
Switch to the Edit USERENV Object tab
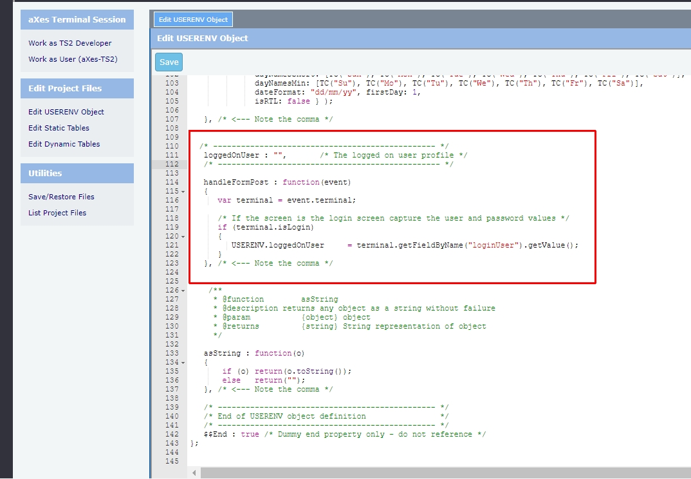[192, 20]
